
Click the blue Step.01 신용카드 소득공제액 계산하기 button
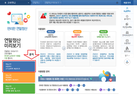point(19,66)
